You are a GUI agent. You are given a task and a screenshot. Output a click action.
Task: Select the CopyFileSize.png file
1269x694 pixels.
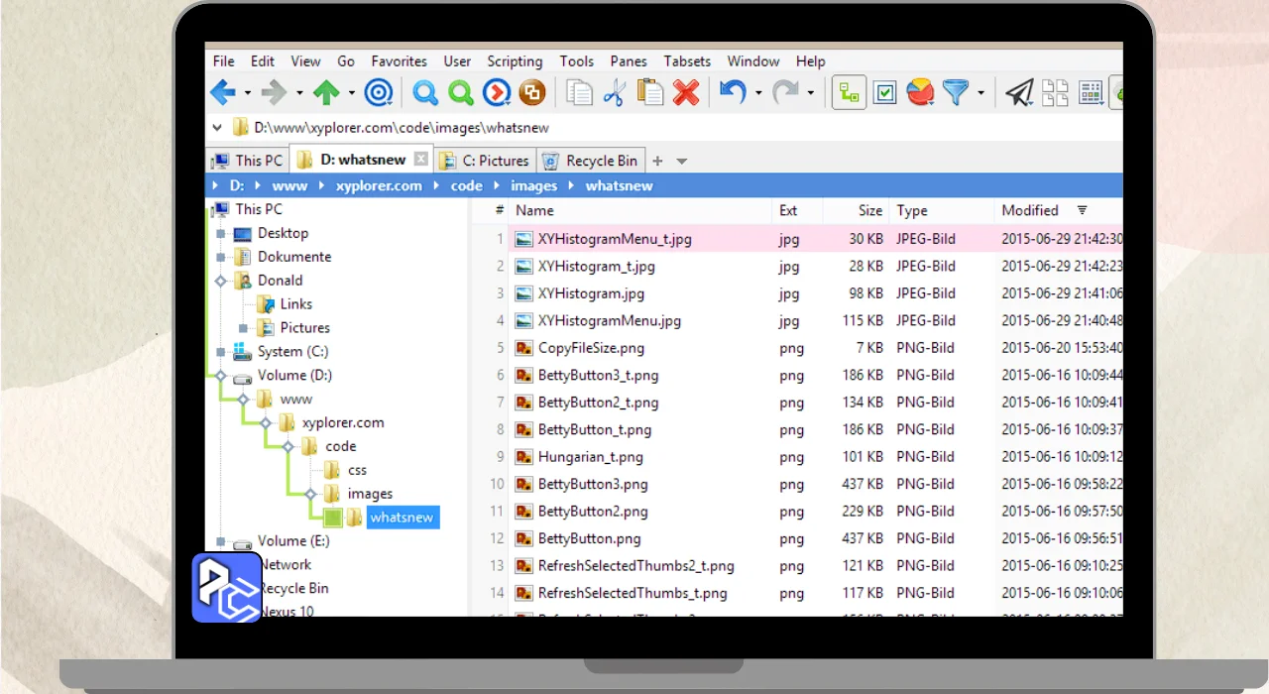coord(591,348)
